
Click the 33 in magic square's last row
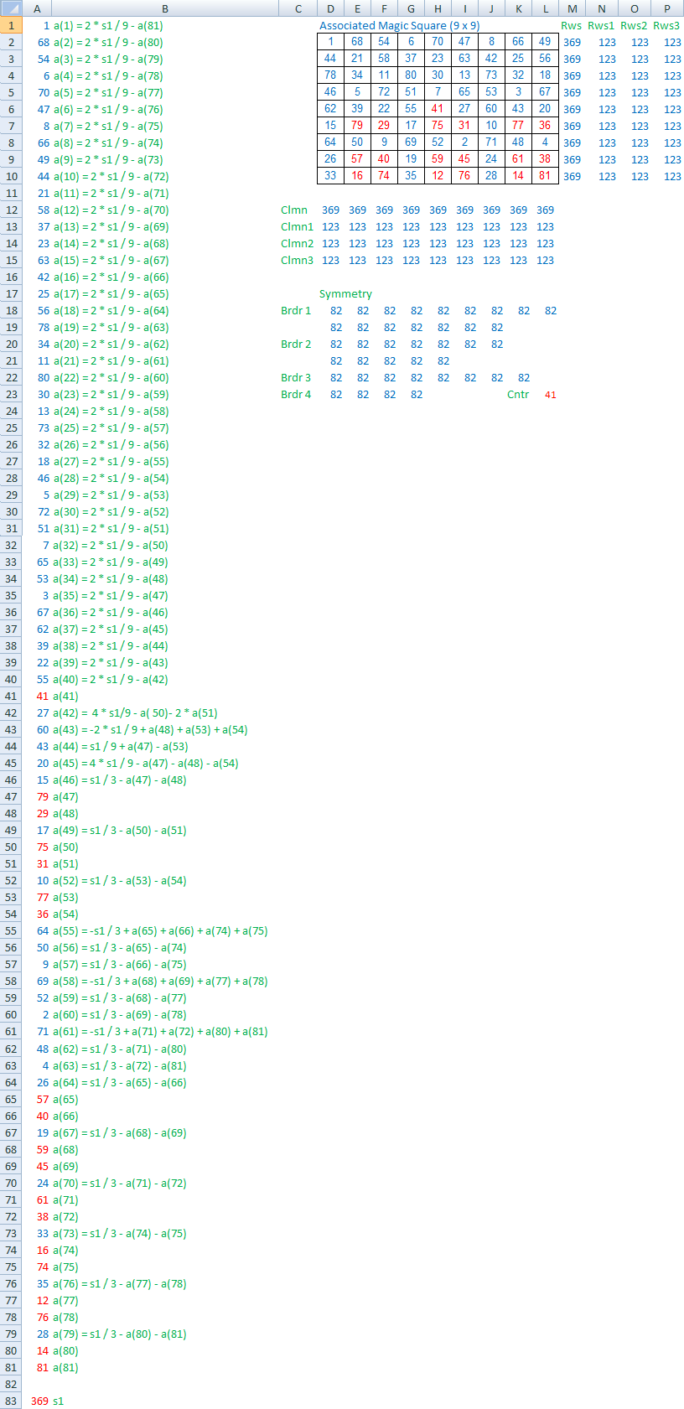tap(330, 175)
